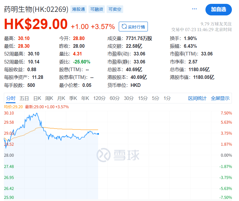Click the 每股收益 value 0.88
The width and height of the screenshot is (239, 201).
(32, 70)
